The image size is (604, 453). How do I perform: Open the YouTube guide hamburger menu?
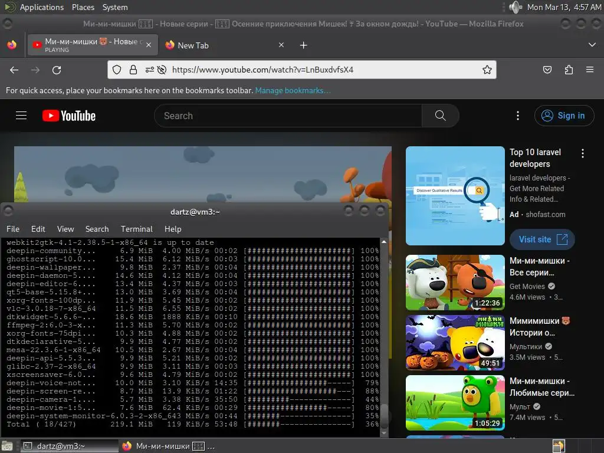point(21,116)
